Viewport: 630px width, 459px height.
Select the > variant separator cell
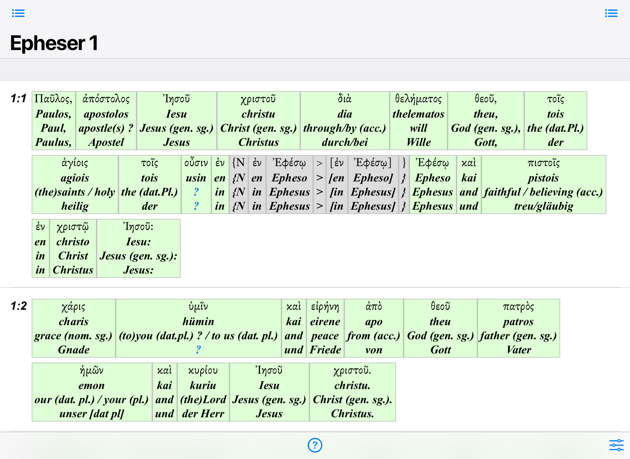(x=320, y=185)
